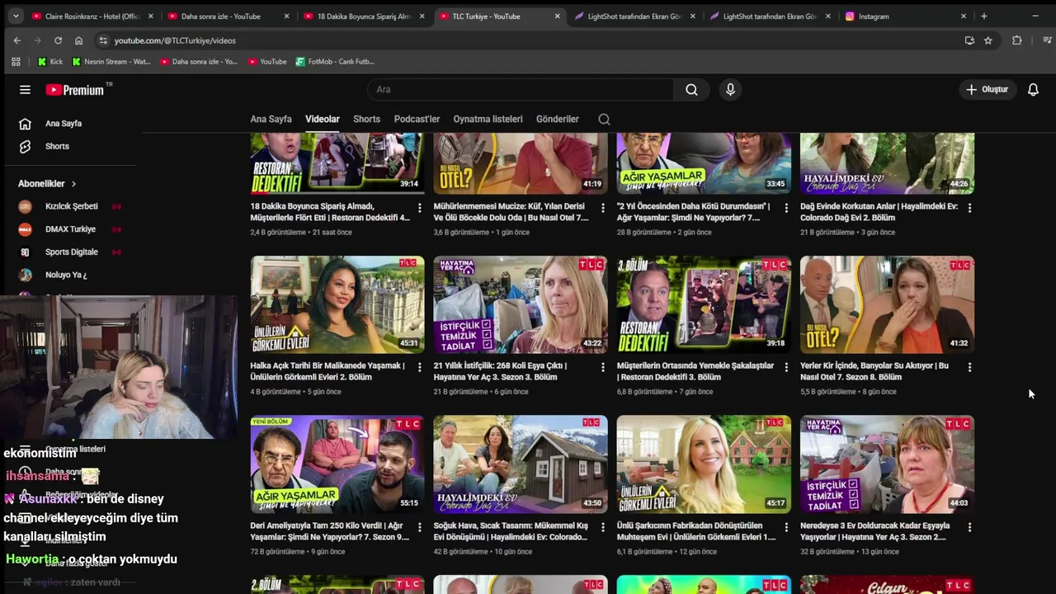Open the Podcast'ler tab
The height and width of the screenshot is (594, 1056).
coord(417,119)
